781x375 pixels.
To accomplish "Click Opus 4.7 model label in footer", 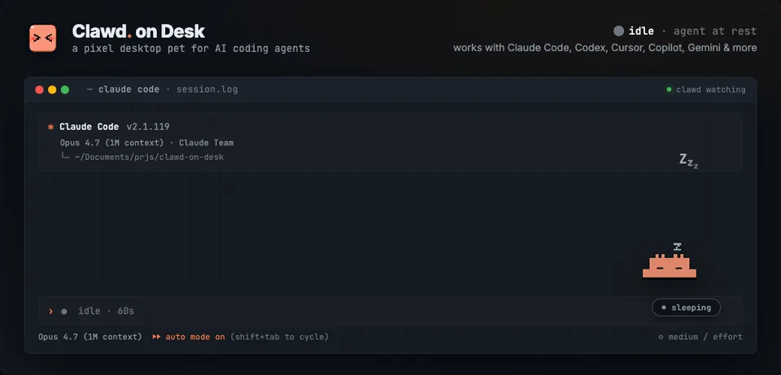I will tap(90, 337).
